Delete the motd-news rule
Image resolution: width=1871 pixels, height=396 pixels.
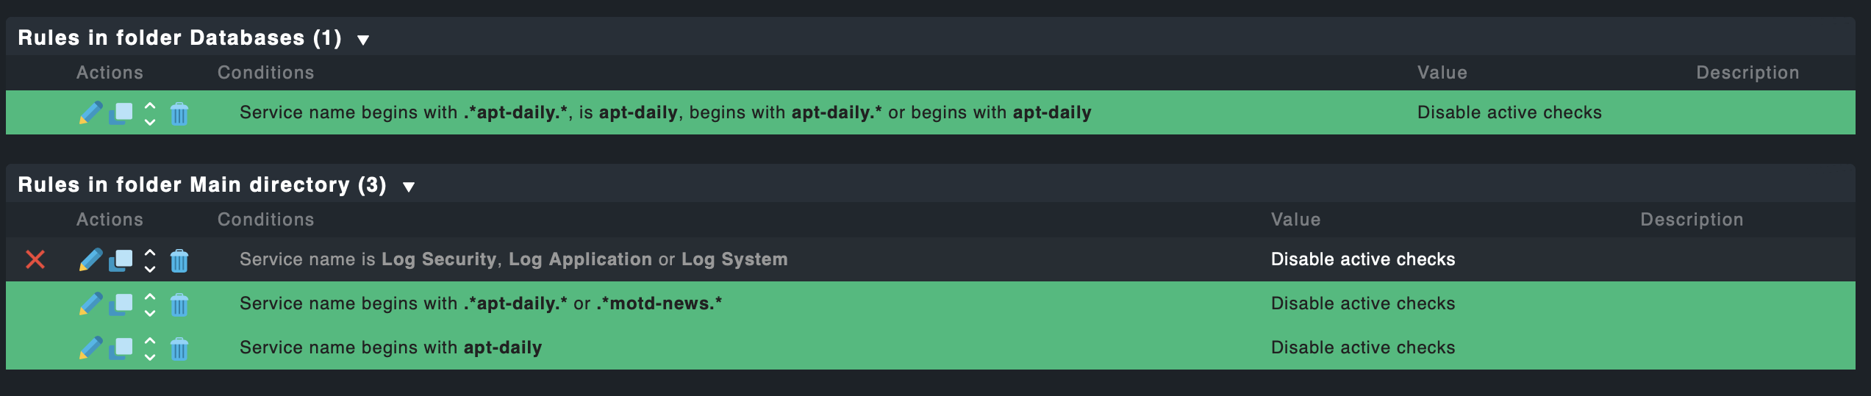pos(179,304)
